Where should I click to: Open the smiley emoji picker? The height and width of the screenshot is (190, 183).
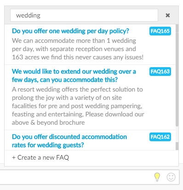point(171,177)
